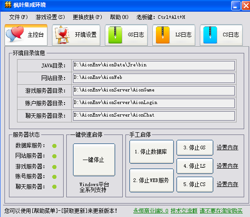Viewport: 250px width, 217px height.
Task: Click the 枫叶集成环境 title bar app icon
Action: (8, 5)
